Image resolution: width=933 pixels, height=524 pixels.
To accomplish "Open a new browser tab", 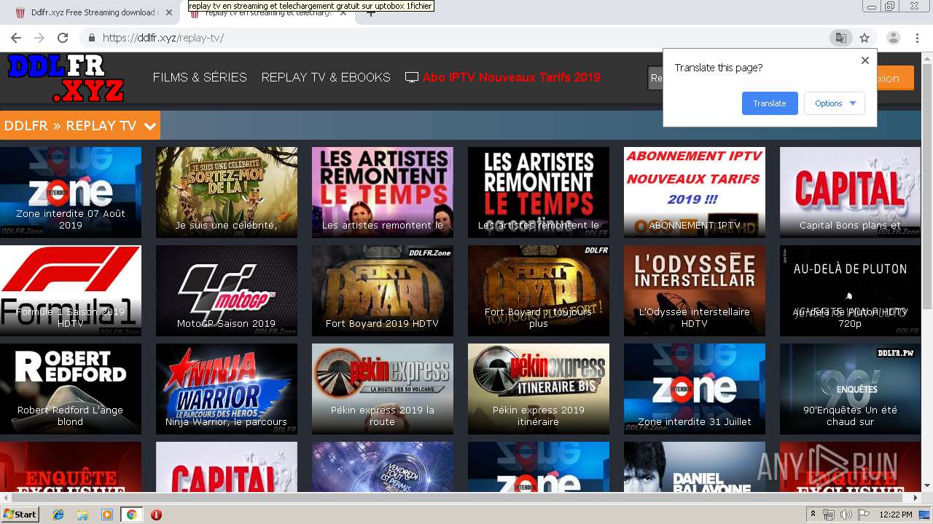I will point(370,12).
